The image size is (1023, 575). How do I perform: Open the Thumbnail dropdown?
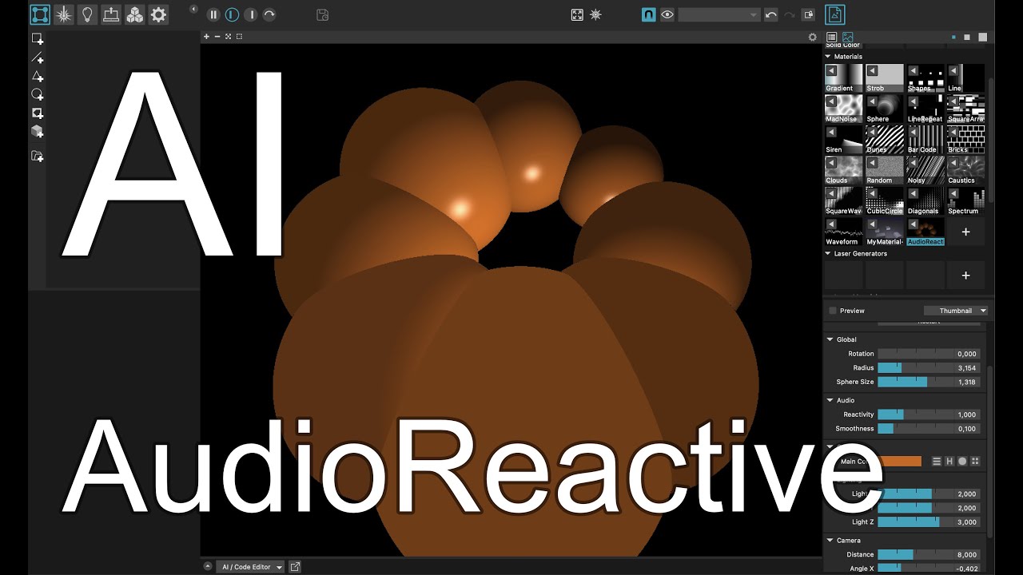click(x=956, y=311)
